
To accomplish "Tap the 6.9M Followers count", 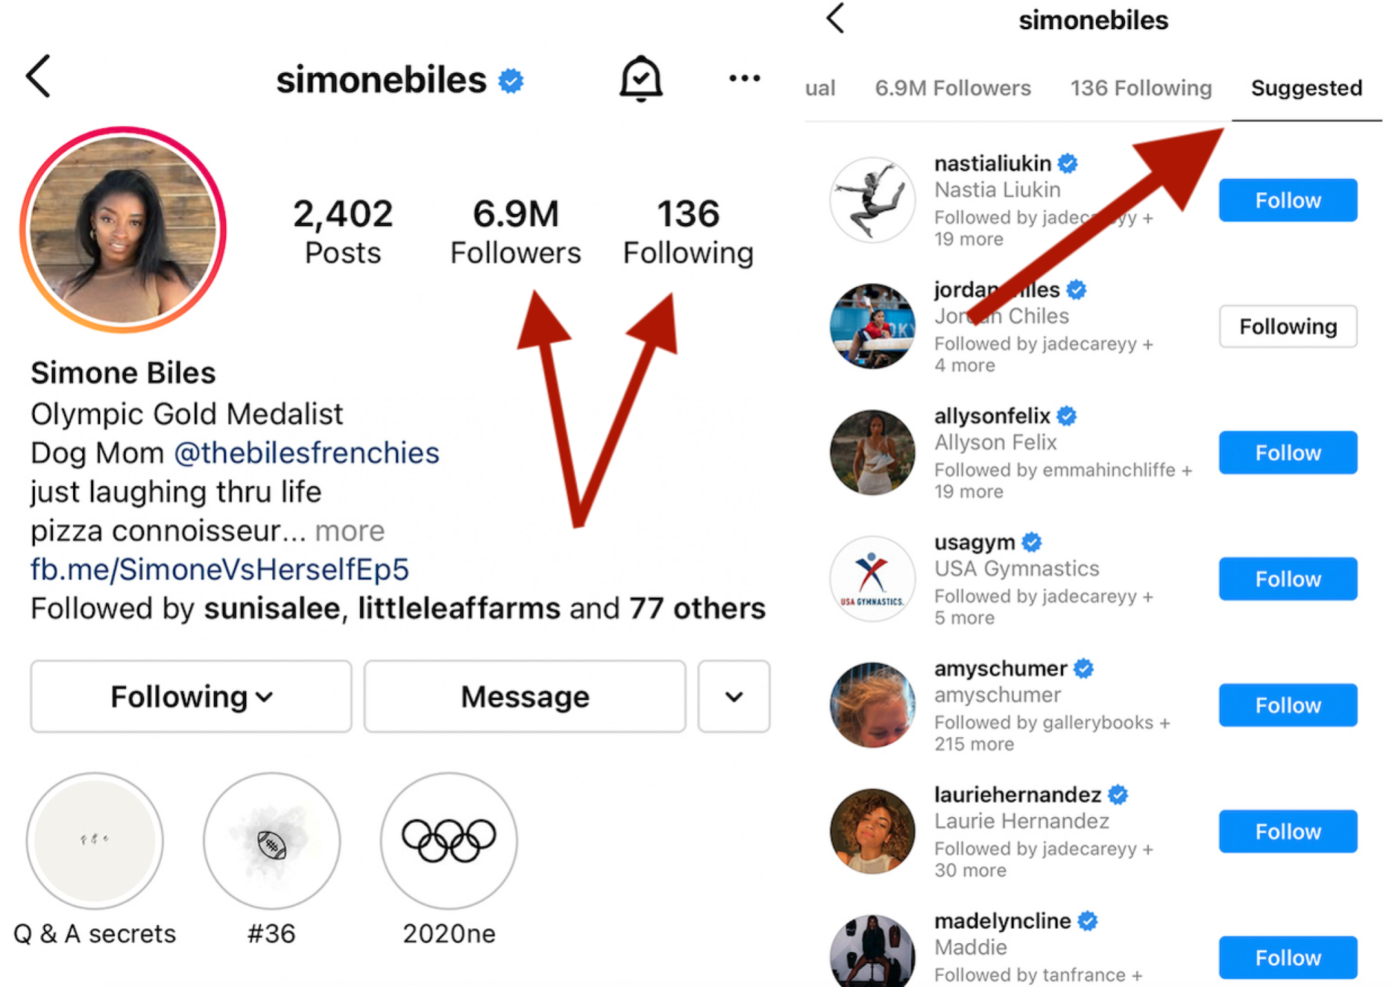I will tap(515, 230).
